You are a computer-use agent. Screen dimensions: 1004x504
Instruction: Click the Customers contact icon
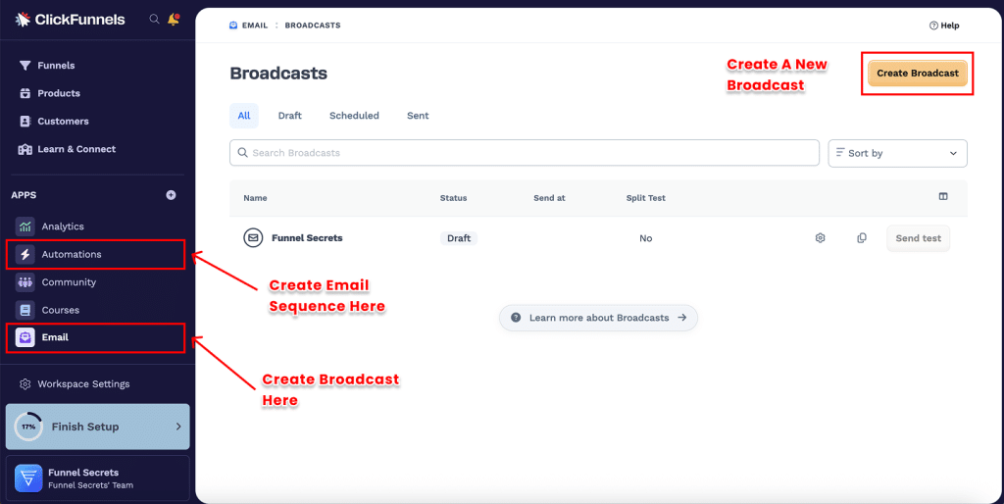[25, 121]
